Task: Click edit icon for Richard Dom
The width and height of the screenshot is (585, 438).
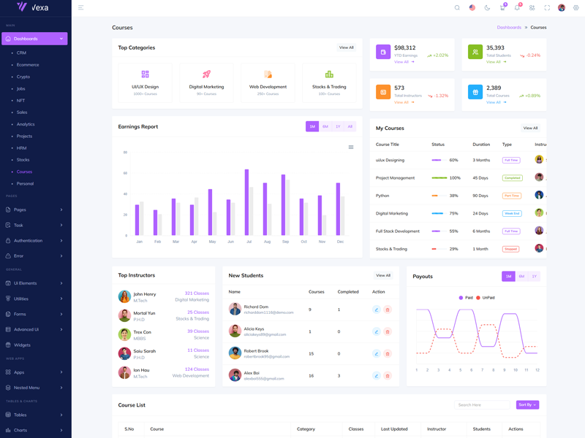Action: (x=377, y=310)
